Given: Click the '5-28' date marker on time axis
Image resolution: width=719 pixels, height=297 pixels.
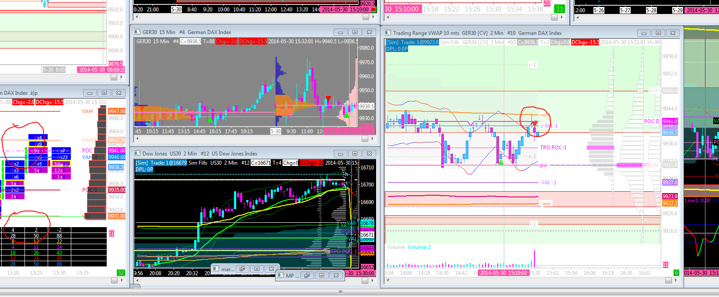Looking at the screenshot, I should [x=651, y=10].
